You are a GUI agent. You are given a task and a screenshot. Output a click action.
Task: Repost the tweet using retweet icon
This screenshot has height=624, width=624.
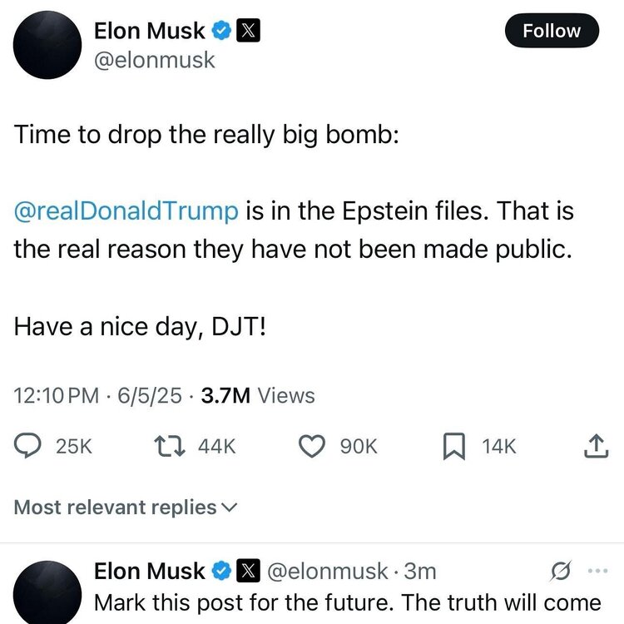[170, 447]
